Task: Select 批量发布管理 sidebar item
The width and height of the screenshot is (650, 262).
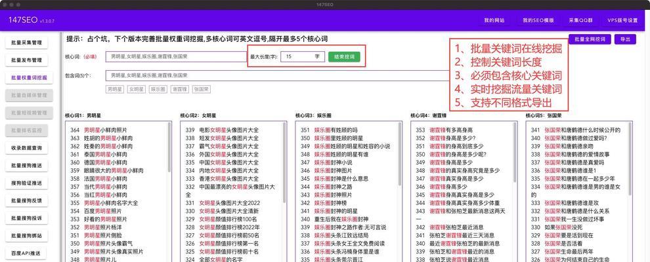Action: [29, 60]
